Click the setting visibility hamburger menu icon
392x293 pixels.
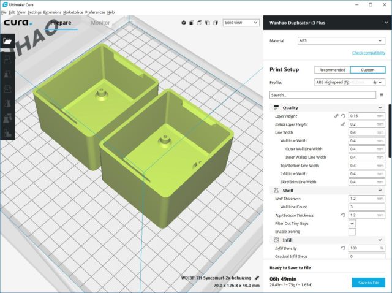click(x=382, y=95)
